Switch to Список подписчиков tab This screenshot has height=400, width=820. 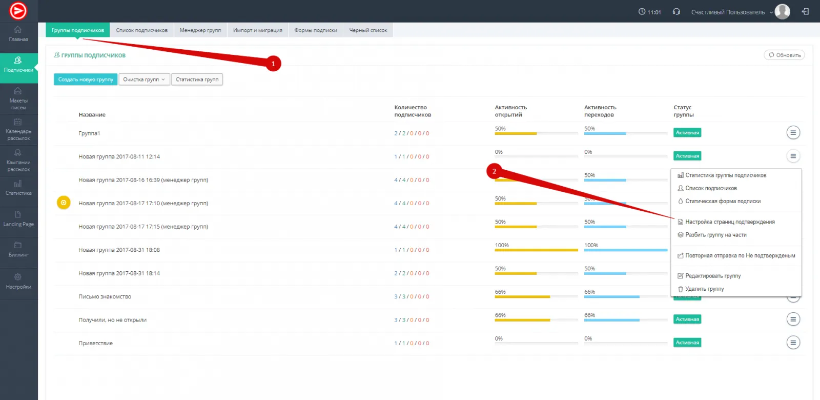click(141, 30)
